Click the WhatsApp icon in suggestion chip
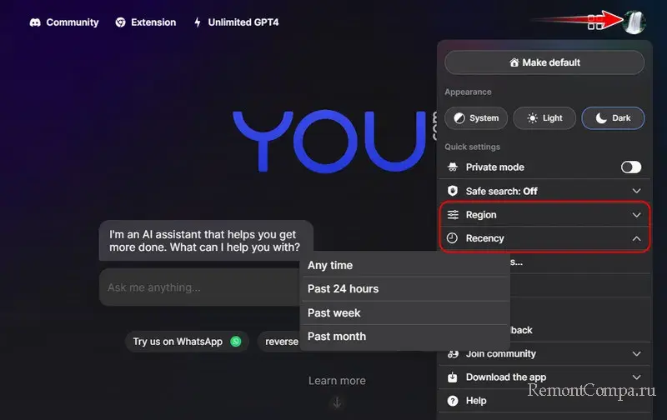This screenshot has height=420, width=667. click(236, 342)
